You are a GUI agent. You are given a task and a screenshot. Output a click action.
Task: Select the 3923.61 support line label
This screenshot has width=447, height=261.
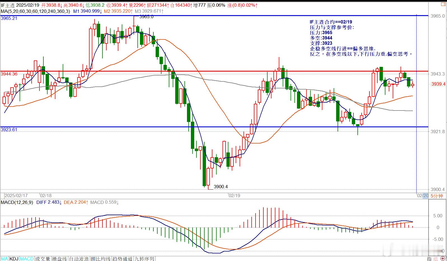coord(9,130)
